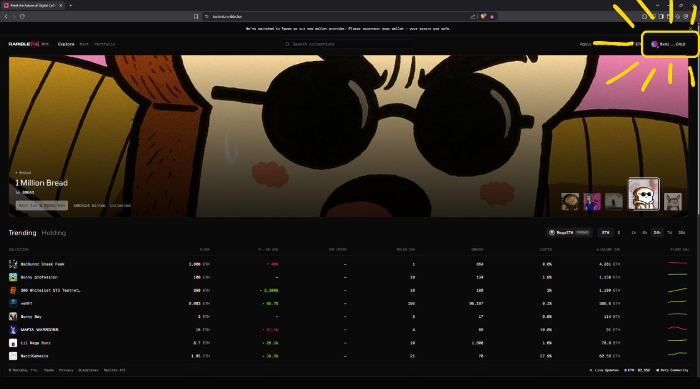Open the Terms footer link
The height and width of the screenshot is (389, 700).
coord(49,370)
